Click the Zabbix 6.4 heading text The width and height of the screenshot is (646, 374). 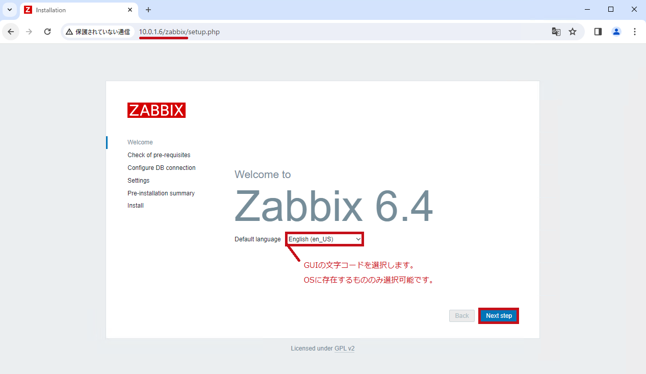click(x=334, y=206)
